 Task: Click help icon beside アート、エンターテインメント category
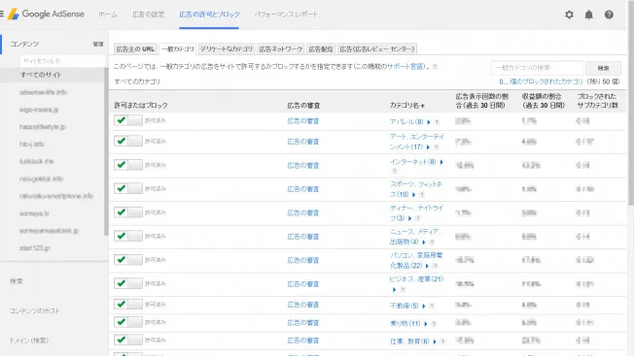point(436,147)
